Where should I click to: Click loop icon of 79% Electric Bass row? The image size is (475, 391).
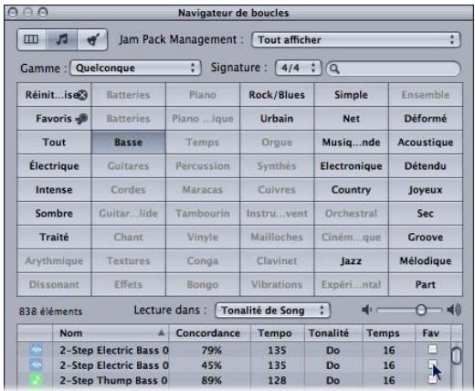click(37, 350)
